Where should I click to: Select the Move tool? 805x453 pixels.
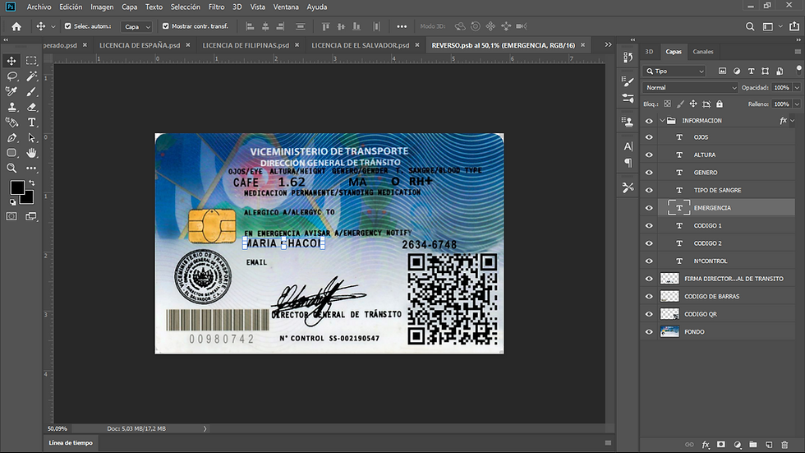11,61
